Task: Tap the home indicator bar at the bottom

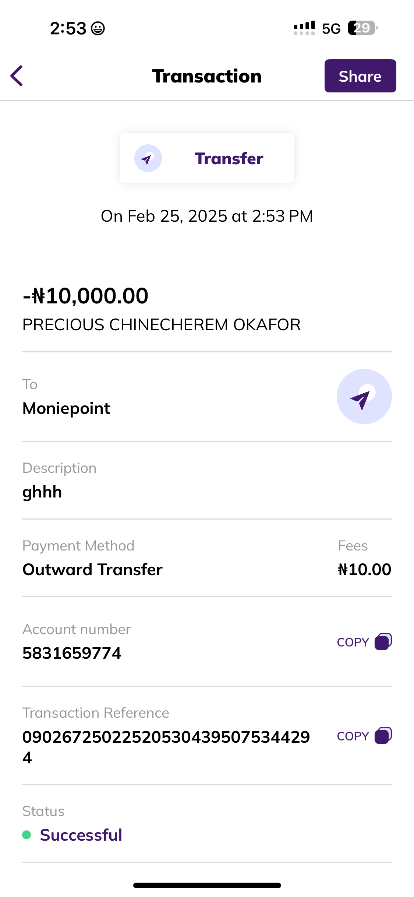Action: 207,885
